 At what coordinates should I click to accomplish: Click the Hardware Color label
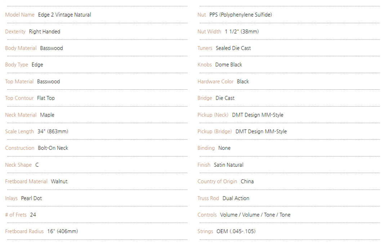tap(216, 82)
